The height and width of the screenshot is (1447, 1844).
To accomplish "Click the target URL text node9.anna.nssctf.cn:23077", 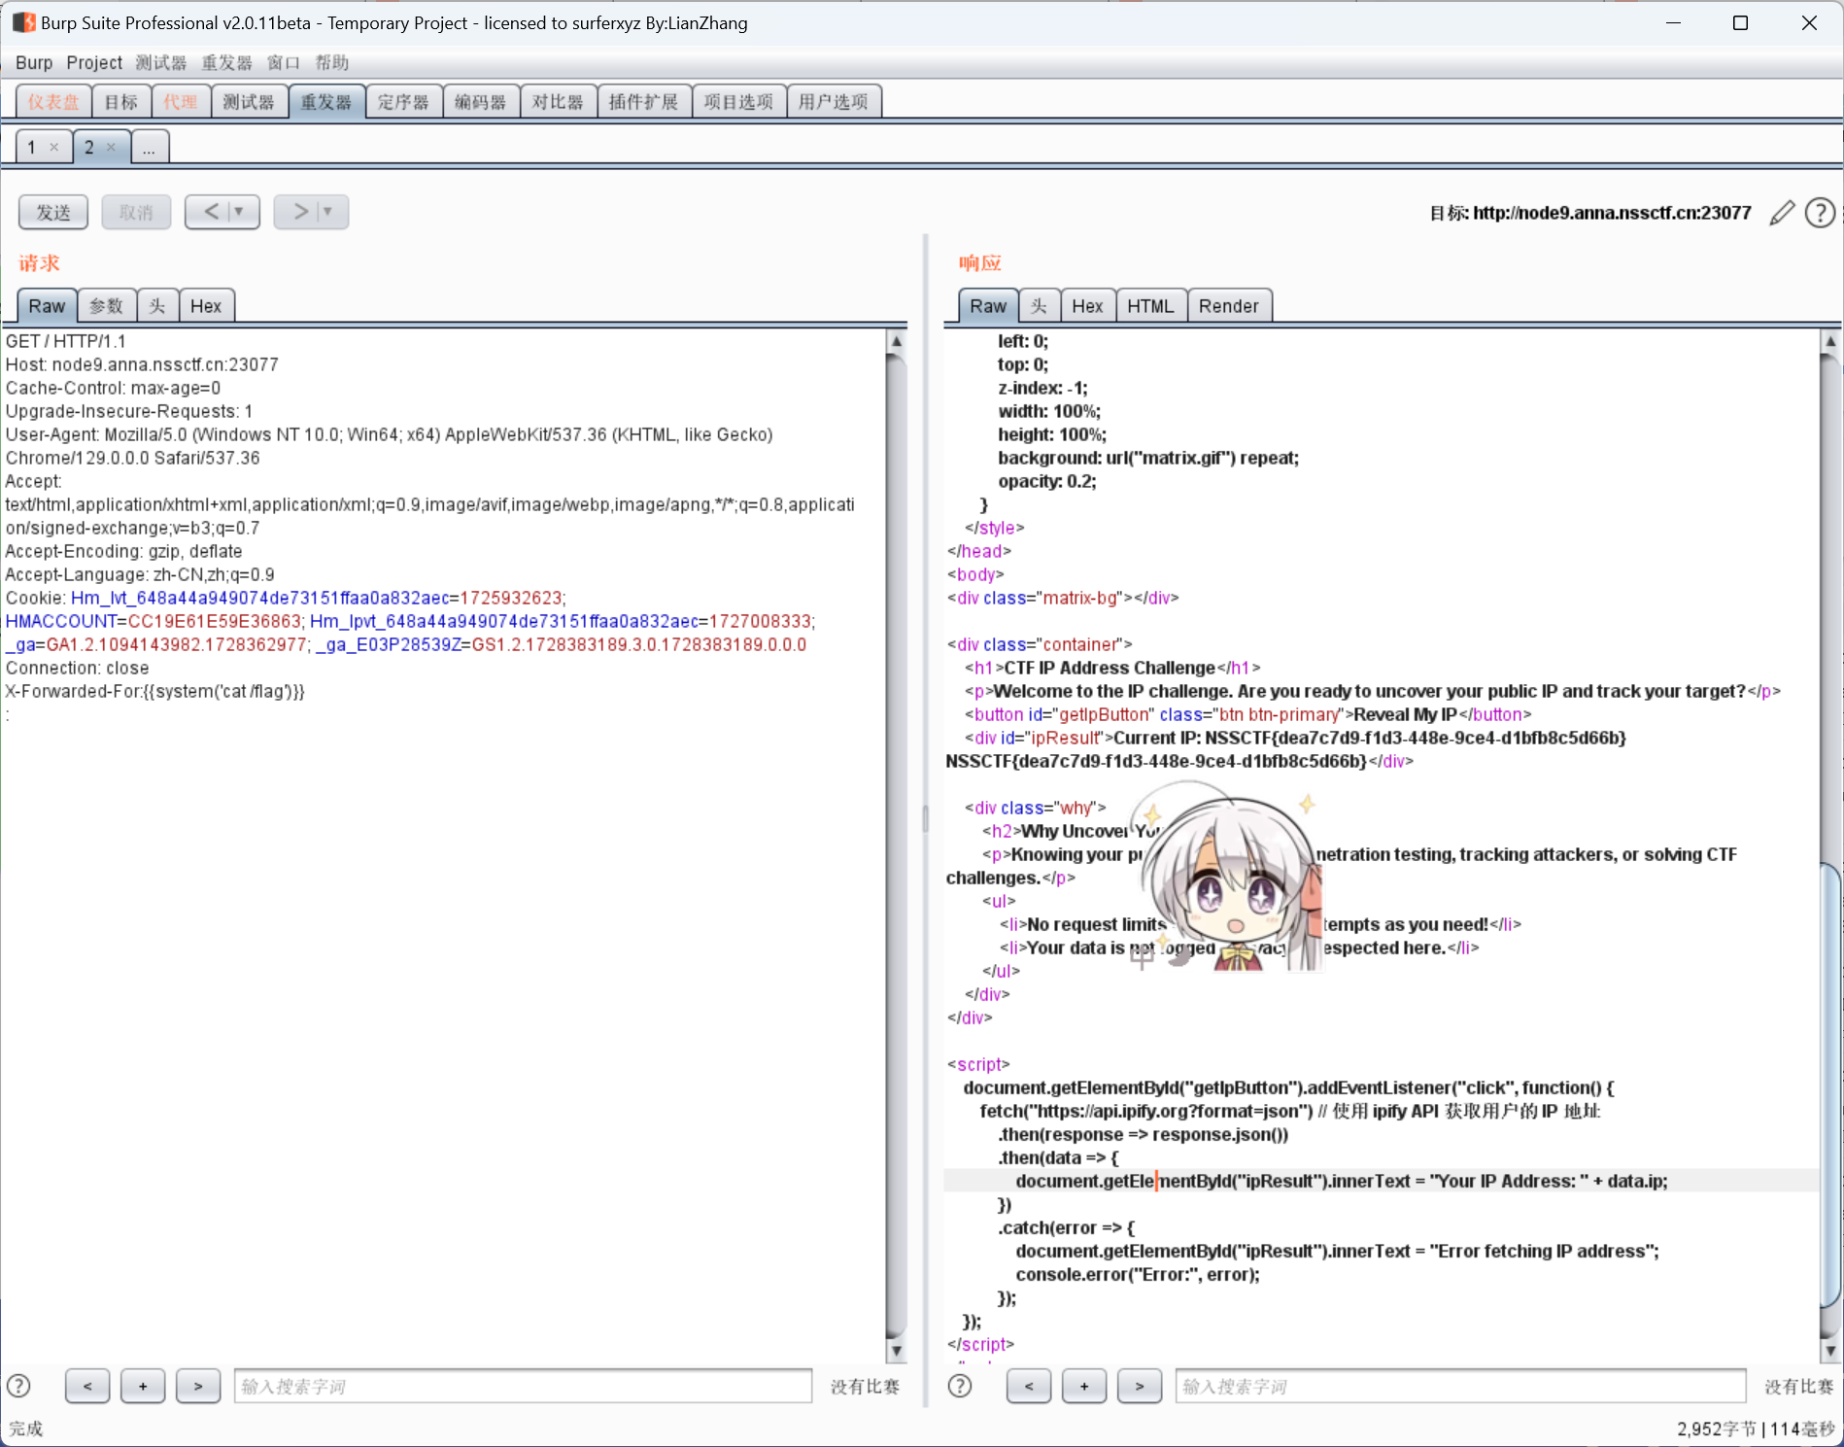I will (x=1612, y=213).
